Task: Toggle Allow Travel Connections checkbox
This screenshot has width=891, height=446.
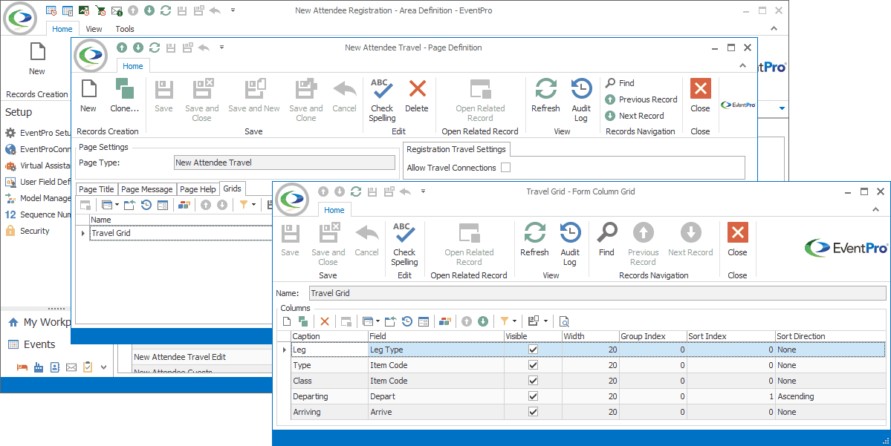Action: coord(506,168)
